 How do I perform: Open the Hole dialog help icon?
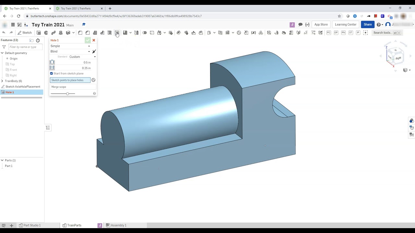tap(94, 94)
